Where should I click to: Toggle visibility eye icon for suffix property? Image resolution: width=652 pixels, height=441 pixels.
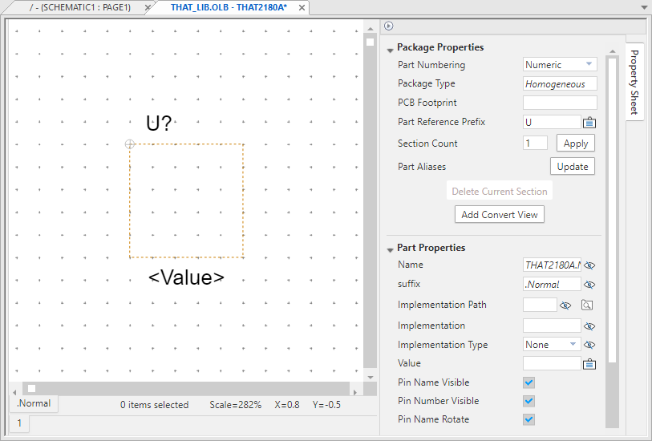[590, 285]
